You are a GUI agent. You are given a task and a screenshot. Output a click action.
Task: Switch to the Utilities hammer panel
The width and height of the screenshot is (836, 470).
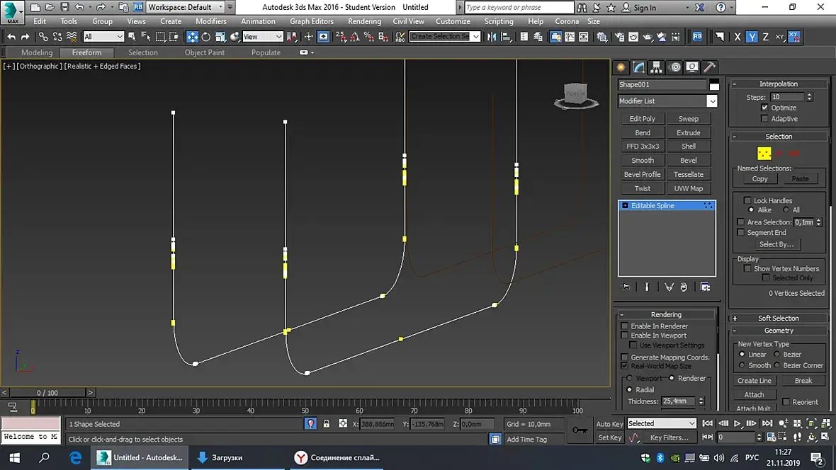[709, 67]
